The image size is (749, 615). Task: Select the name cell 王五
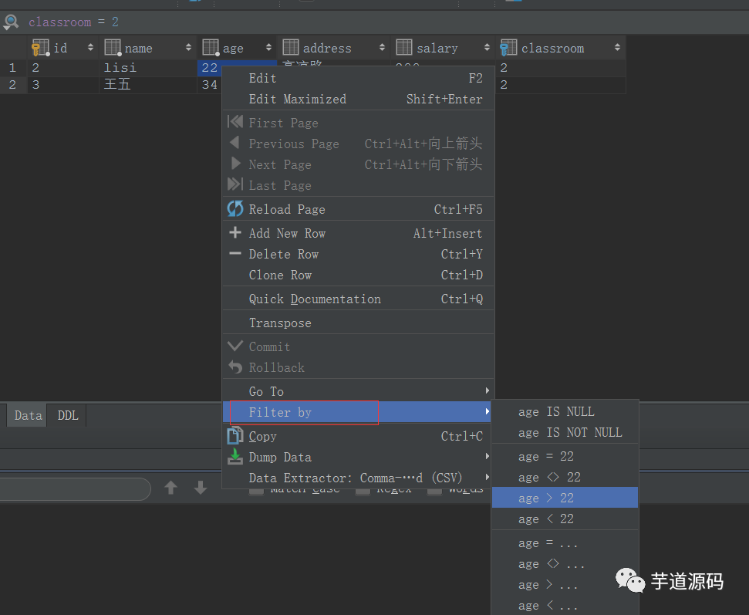point(148,85)
